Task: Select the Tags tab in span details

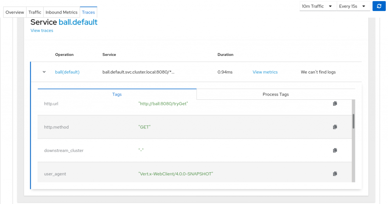Action: [x=117, y=94]
